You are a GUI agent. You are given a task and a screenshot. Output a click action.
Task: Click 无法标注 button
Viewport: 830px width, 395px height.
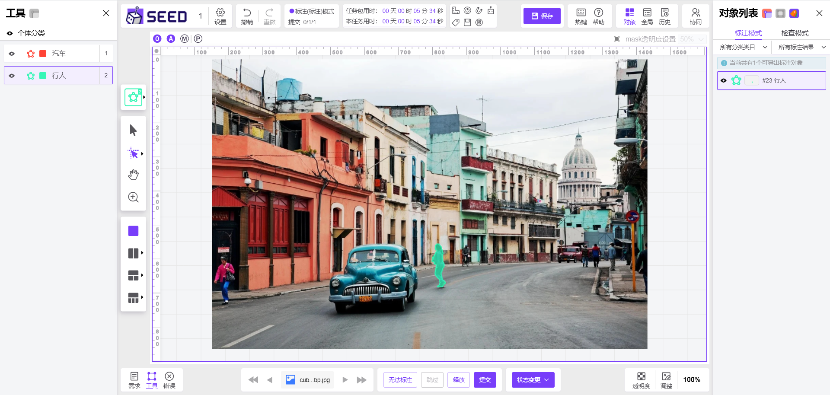click(400, 380)
